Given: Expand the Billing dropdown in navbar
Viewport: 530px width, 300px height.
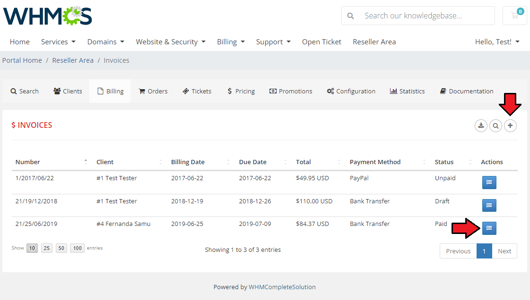Looking at the screenshot, I should point(231,42).
